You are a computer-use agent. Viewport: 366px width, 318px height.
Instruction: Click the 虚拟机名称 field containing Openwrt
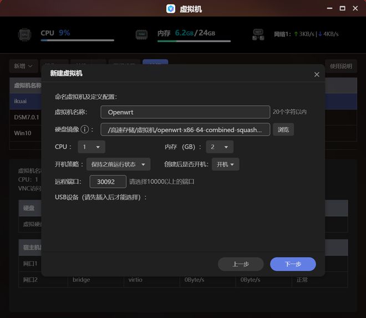185,112
